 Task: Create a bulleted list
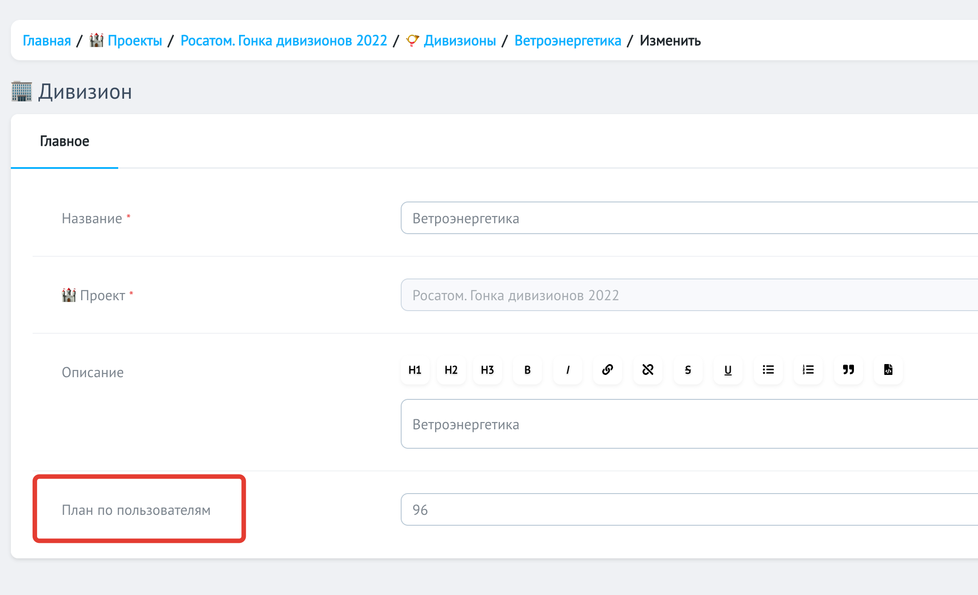coord(768,370)
